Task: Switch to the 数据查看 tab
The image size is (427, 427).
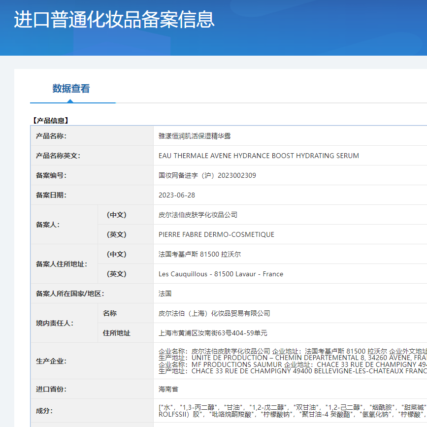Action: point(72,90)
